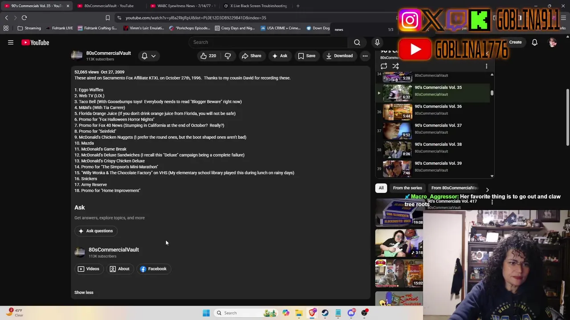Open Discord from taskbar
This screenshot has width=570, height=320.
coord(351,313)
